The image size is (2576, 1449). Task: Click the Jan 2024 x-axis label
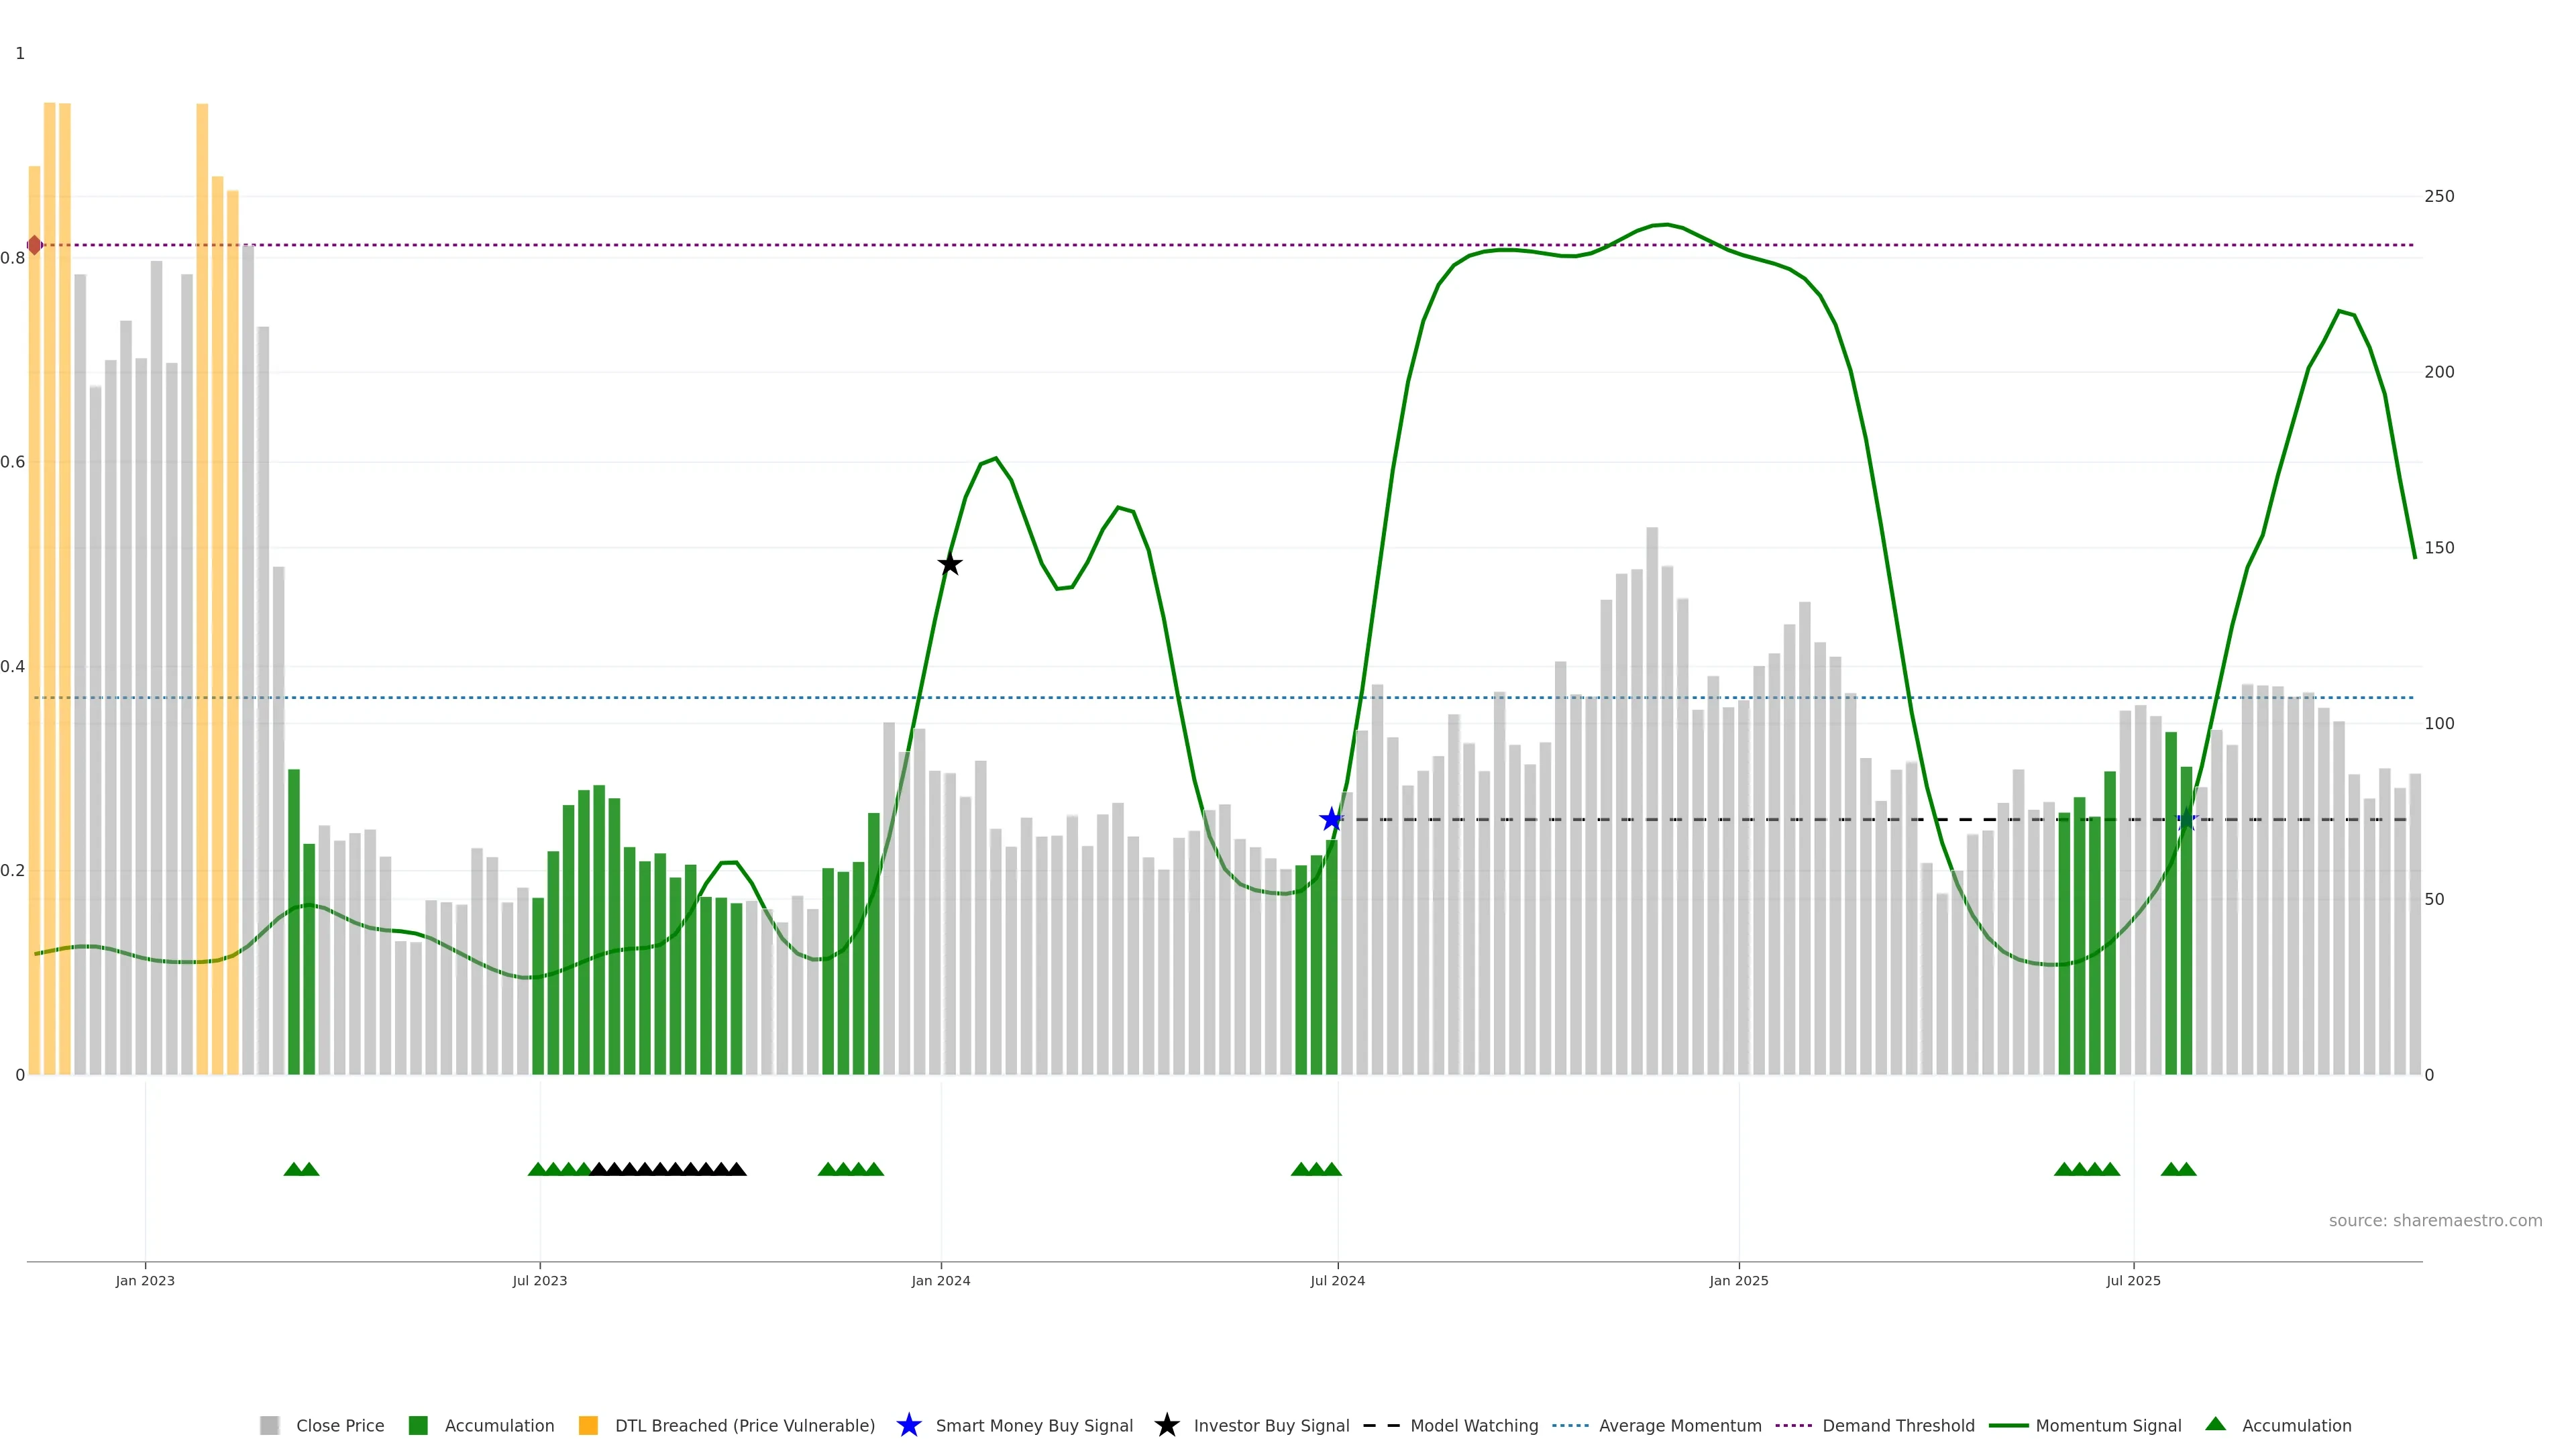[x=940, y=1280]
